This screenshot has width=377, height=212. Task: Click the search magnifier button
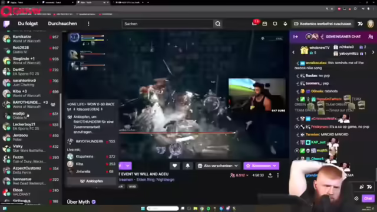pos(218,24)
